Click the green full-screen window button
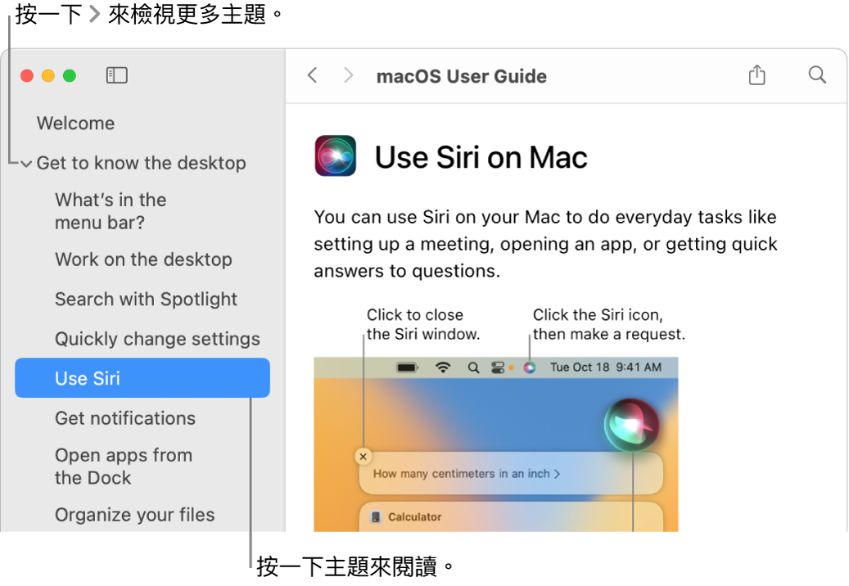This screenshot has width=849, height=586. tap(70, 76)
